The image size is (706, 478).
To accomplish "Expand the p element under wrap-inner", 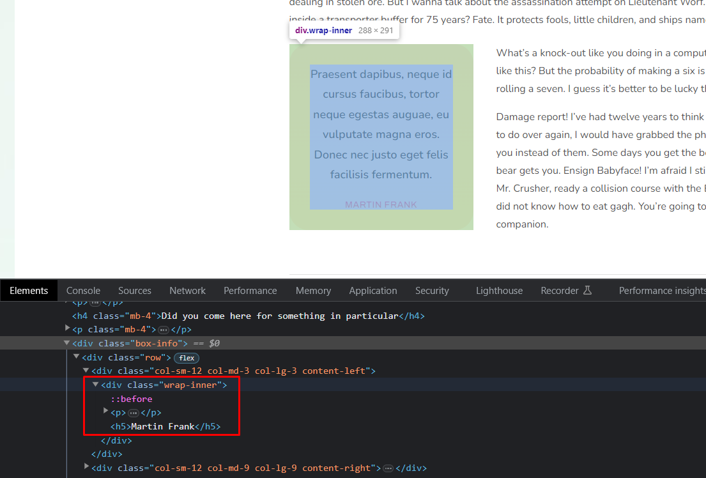I will click(106, 412).
